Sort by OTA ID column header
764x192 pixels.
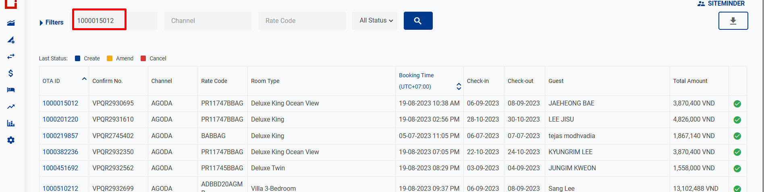pyautogui.click(x=52, y=81)
